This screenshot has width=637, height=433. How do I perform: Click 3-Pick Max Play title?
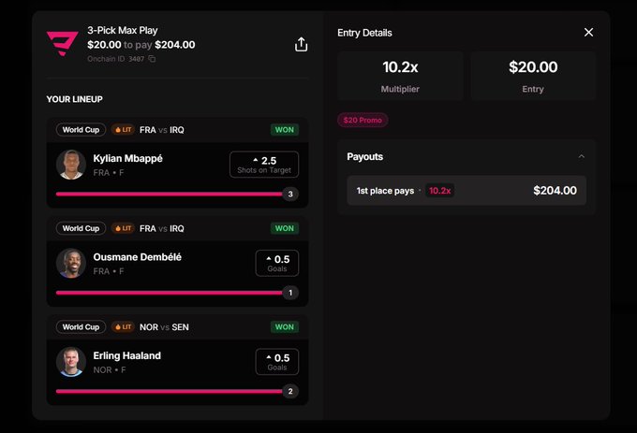123,31
